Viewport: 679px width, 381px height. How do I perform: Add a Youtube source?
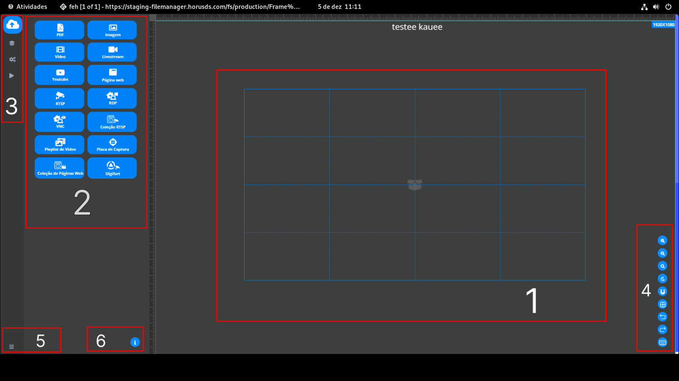click(60, 75)
